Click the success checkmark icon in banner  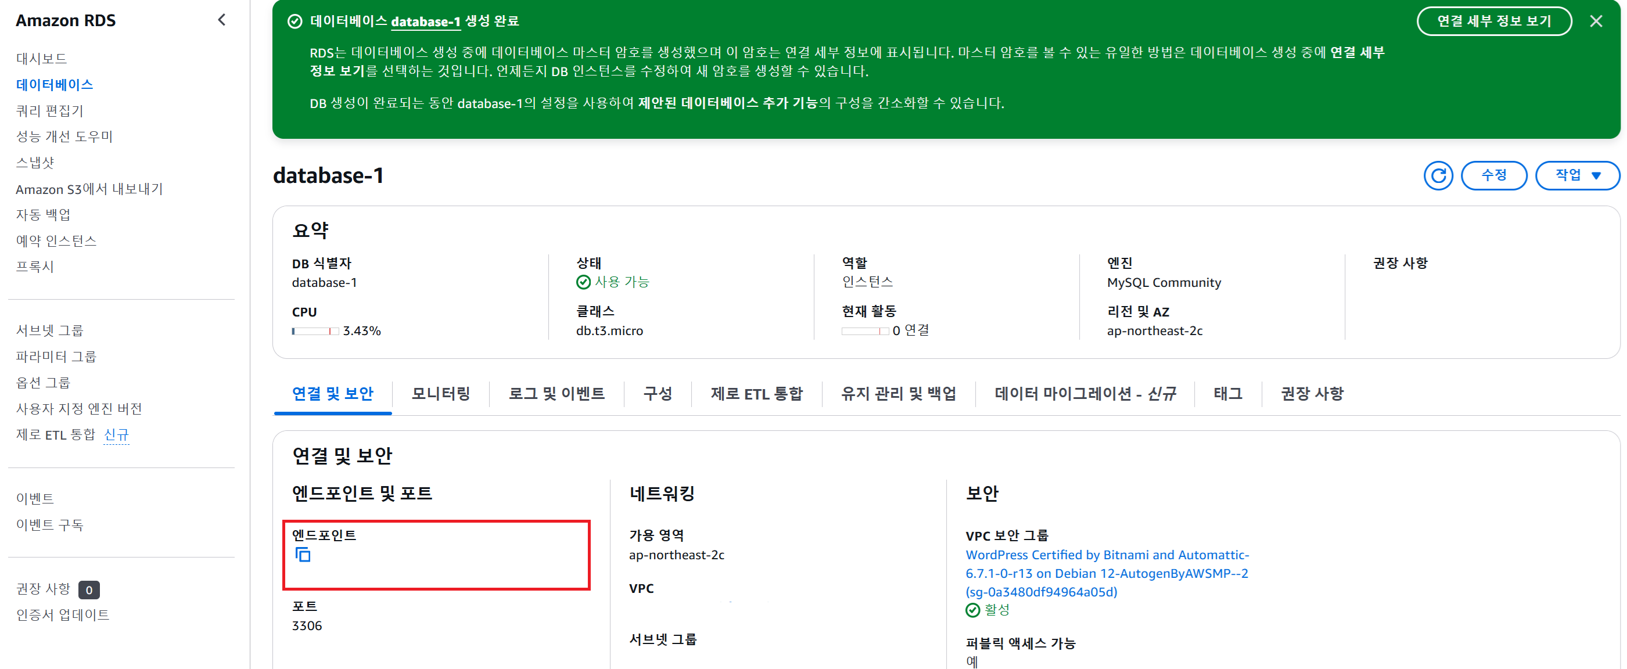294,21
